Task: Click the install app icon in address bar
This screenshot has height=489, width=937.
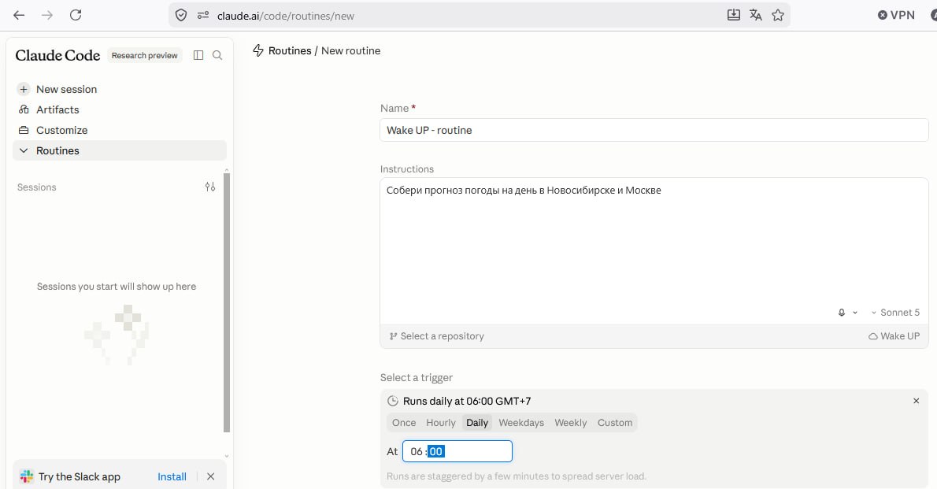Action: pyautogui.click(x=734, y=15)
